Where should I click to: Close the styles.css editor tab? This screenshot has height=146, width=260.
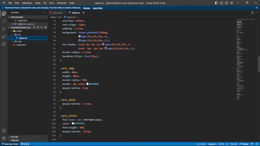pos(84,13)
